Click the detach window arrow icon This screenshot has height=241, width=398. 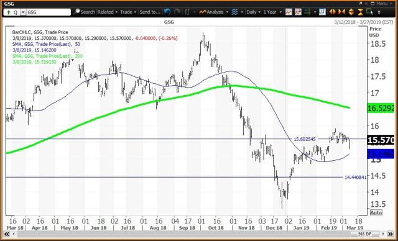click(x=361, y=3)
